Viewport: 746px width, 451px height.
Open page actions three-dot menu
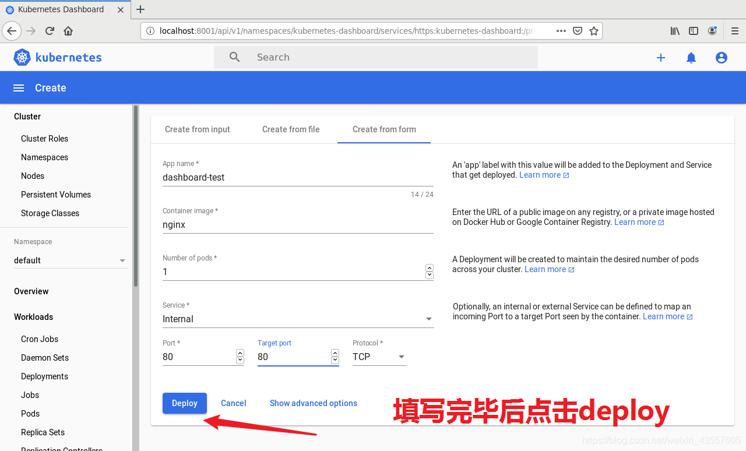pyautogui.click(x=561, y=31)
